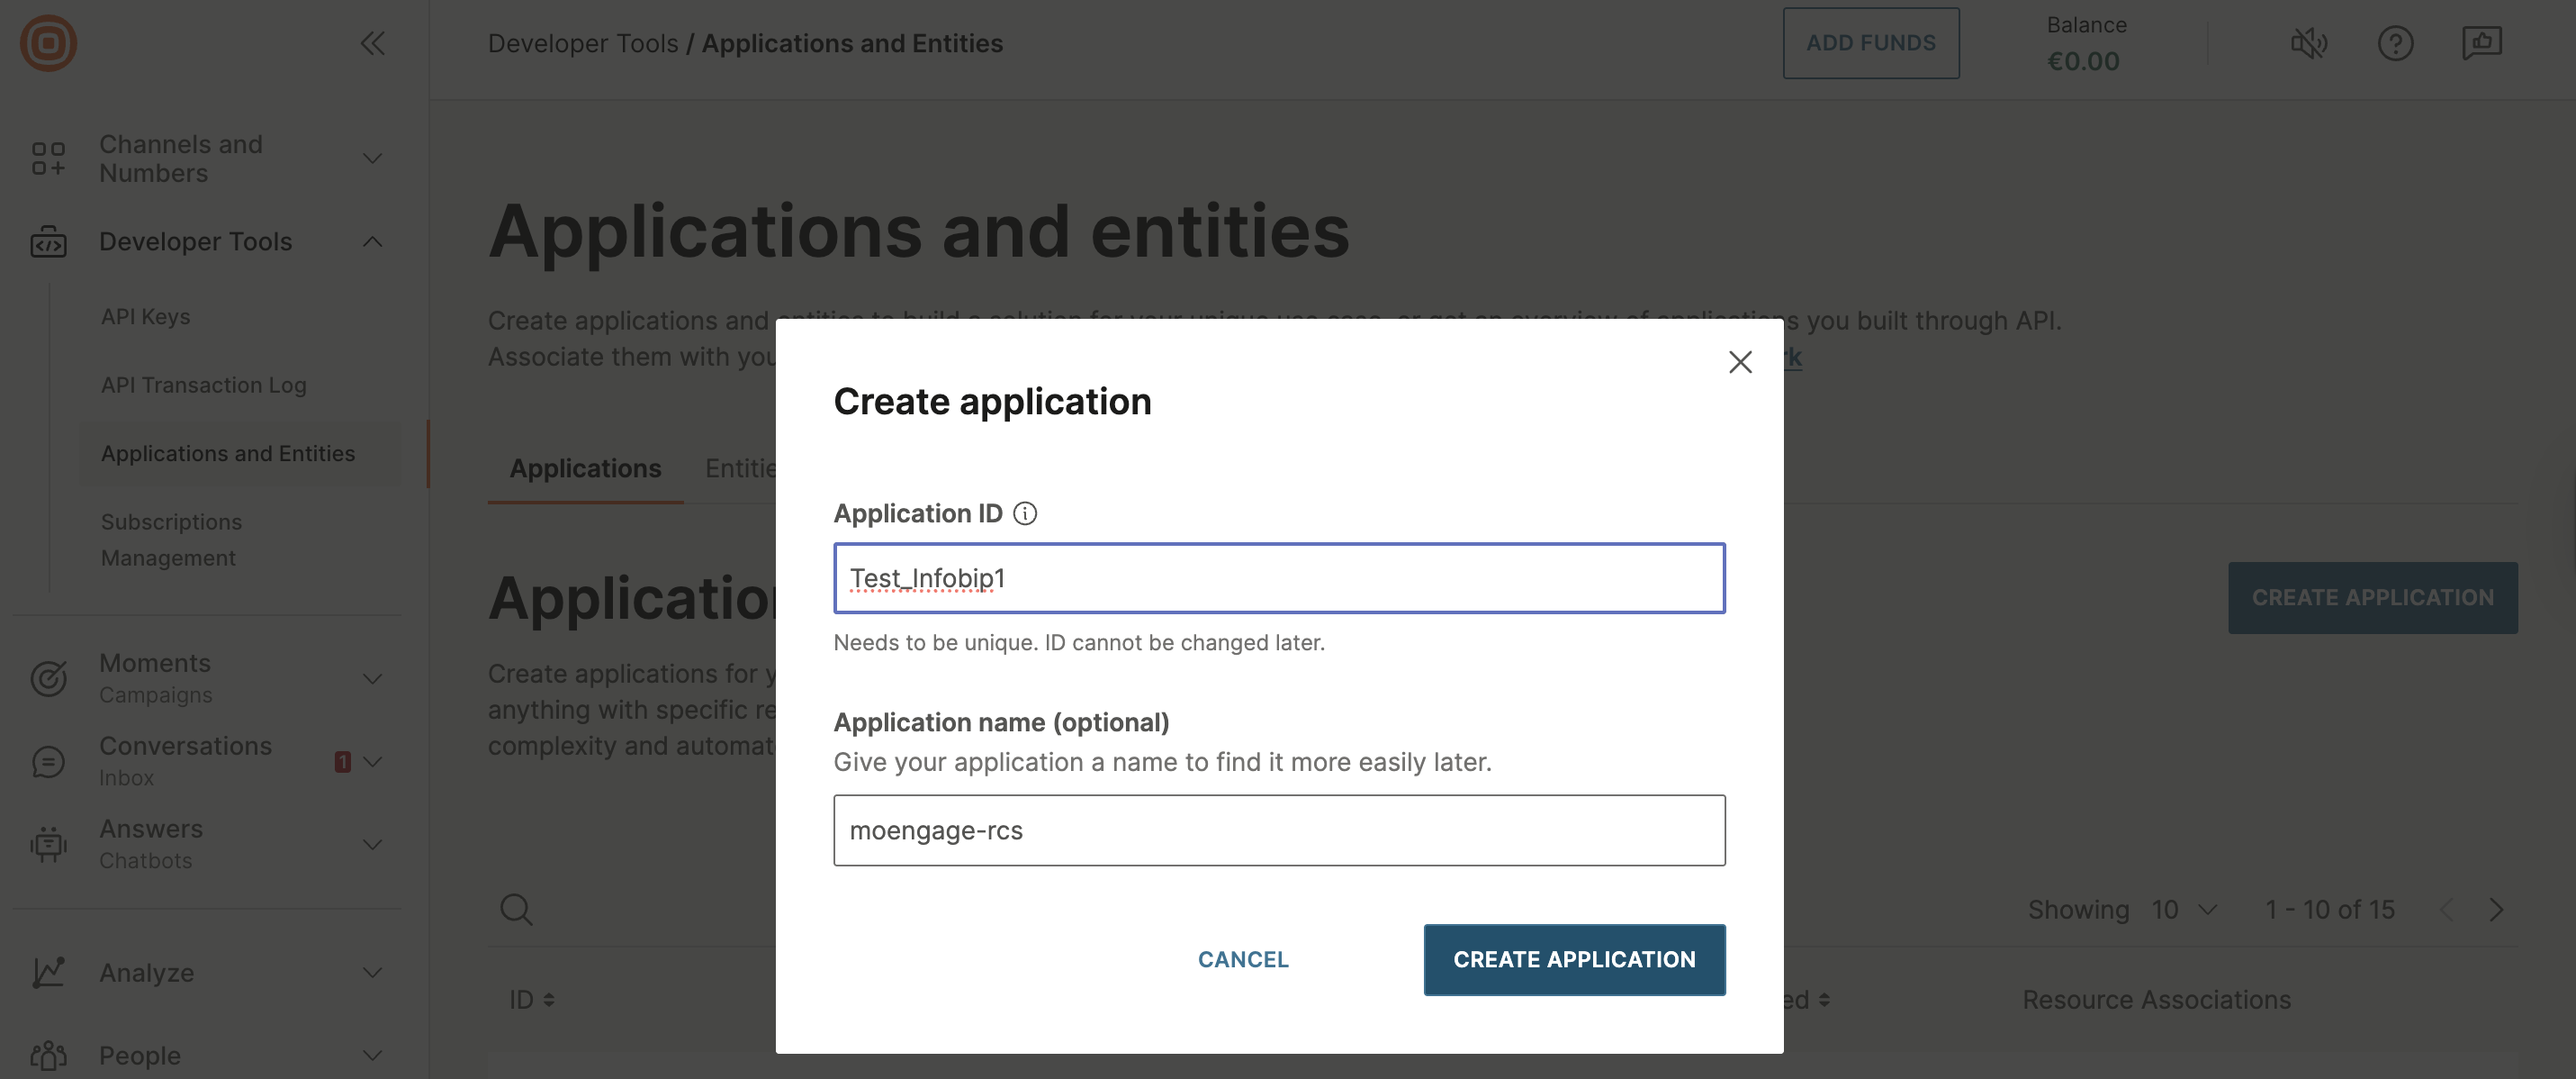Click the Application ID info icon
Screen dimensions: 2576x1079
point(1025,513)
